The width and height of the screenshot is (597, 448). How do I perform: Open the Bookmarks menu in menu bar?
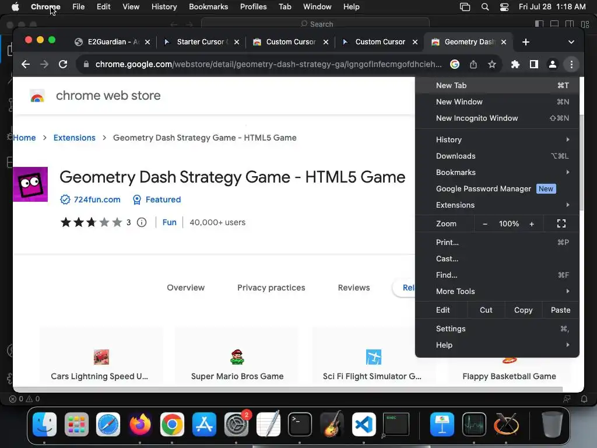point(208,7)
